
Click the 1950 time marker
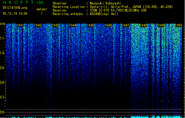(x=179, y=25)
